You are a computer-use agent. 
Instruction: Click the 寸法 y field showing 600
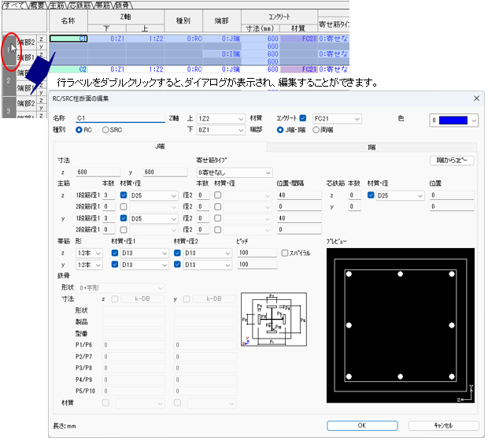click(165, 172)
